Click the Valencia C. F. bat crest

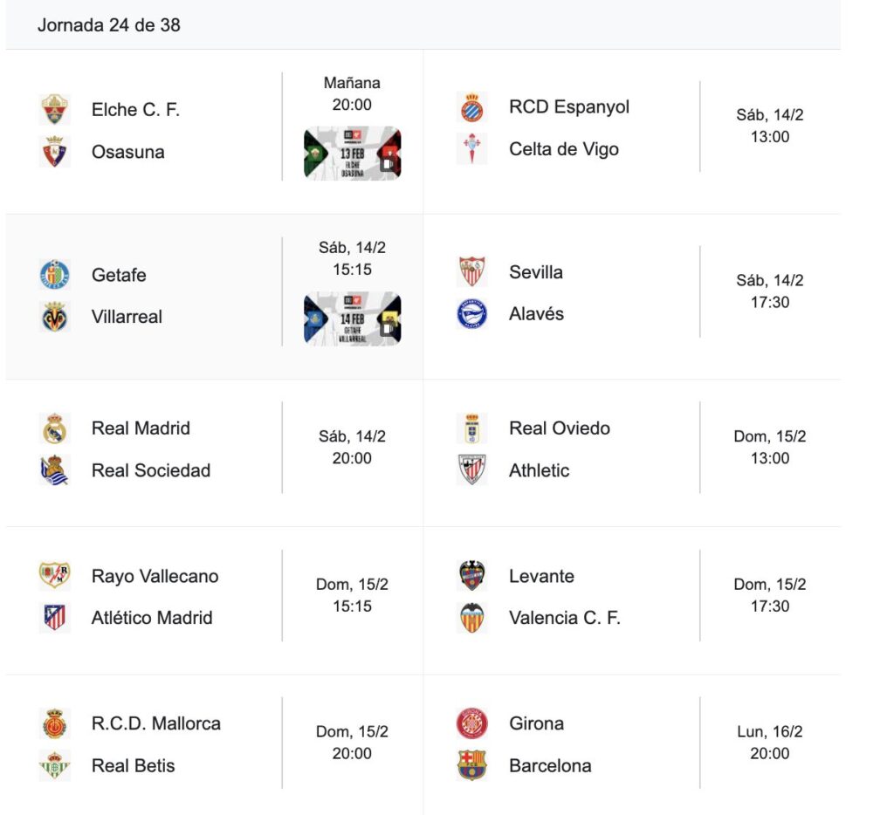[x=472, y=618]
